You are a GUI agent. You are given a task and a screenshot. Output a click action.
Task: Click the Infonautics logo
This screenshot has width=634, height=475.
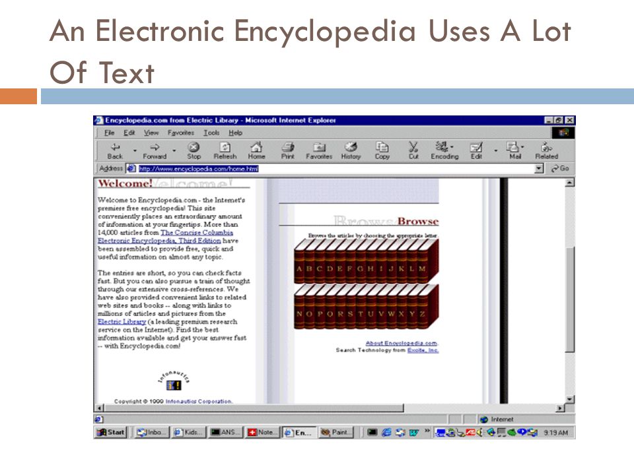click(174, 381)
